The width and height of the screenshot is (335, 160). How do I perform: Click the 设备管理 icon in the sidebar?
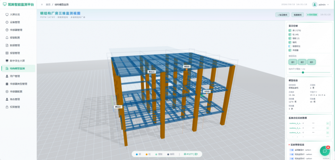pos(7,22)
